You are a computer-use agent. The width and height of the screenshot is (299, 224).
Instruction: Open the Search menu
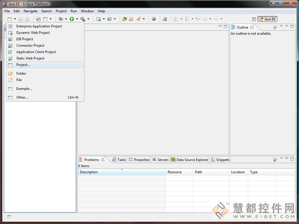[x=47, y=11]
